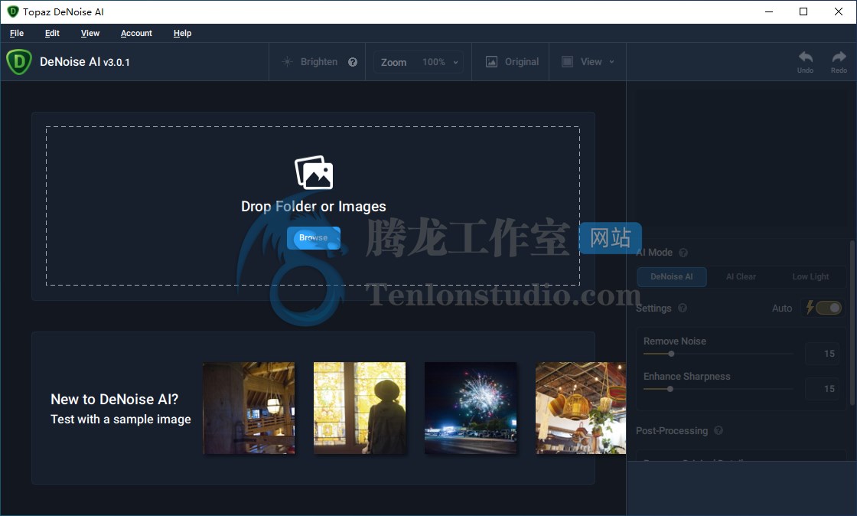Viewport: 857px width, 516px height.
Task: Click the 'Auto' label beside the switch
Action: point(782,309)
